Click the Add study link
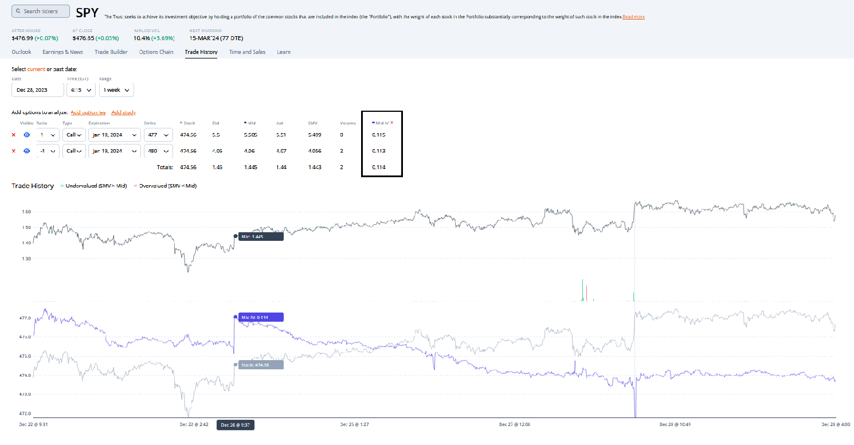Viewport: 854px width, 445px height. pyautogui.click(x=123, y=112)
